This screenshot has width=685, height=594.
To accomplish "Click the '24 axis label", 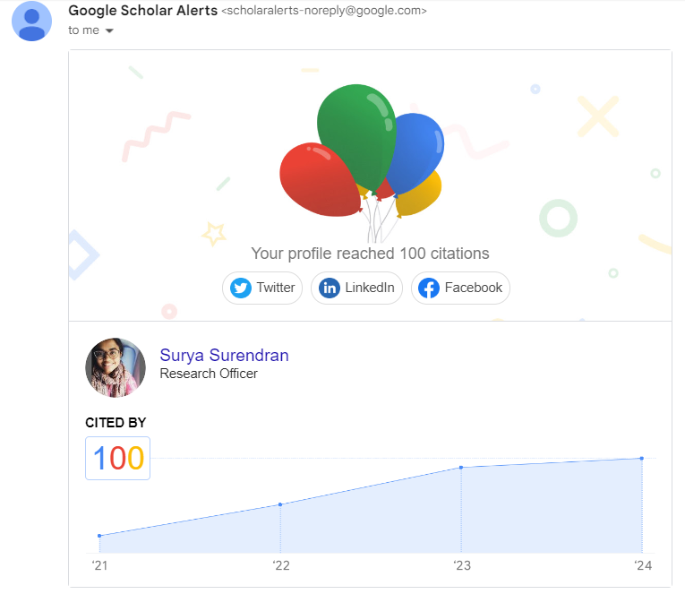I will pyautogui.click(x=643, y=565).
